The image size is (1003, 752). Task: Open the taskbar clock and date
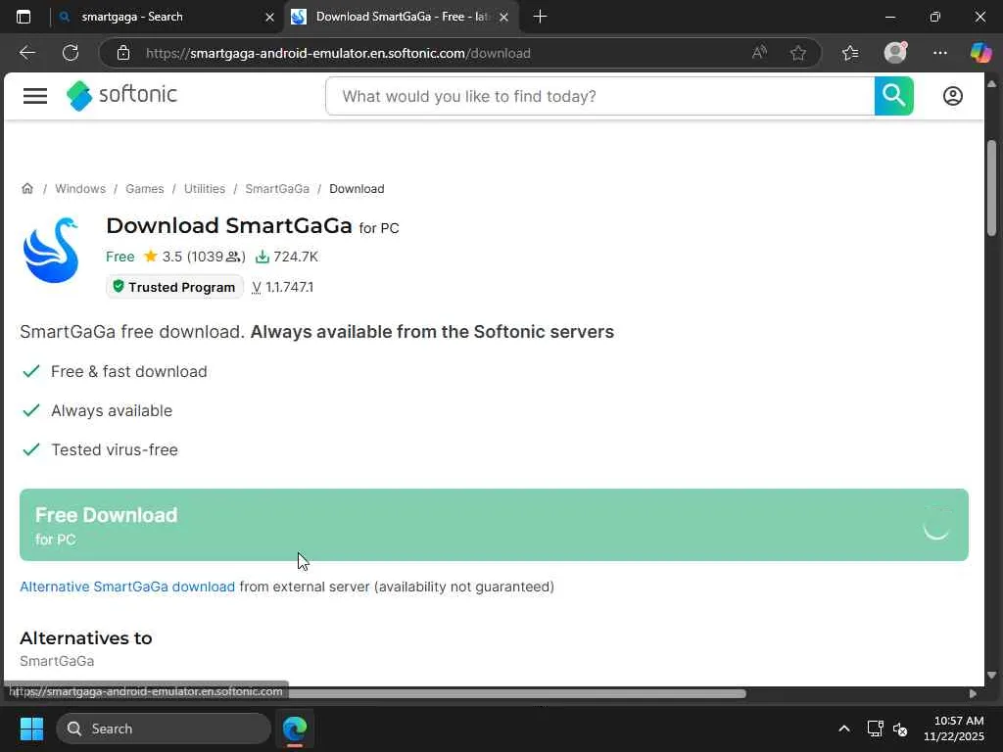(954, 728)
